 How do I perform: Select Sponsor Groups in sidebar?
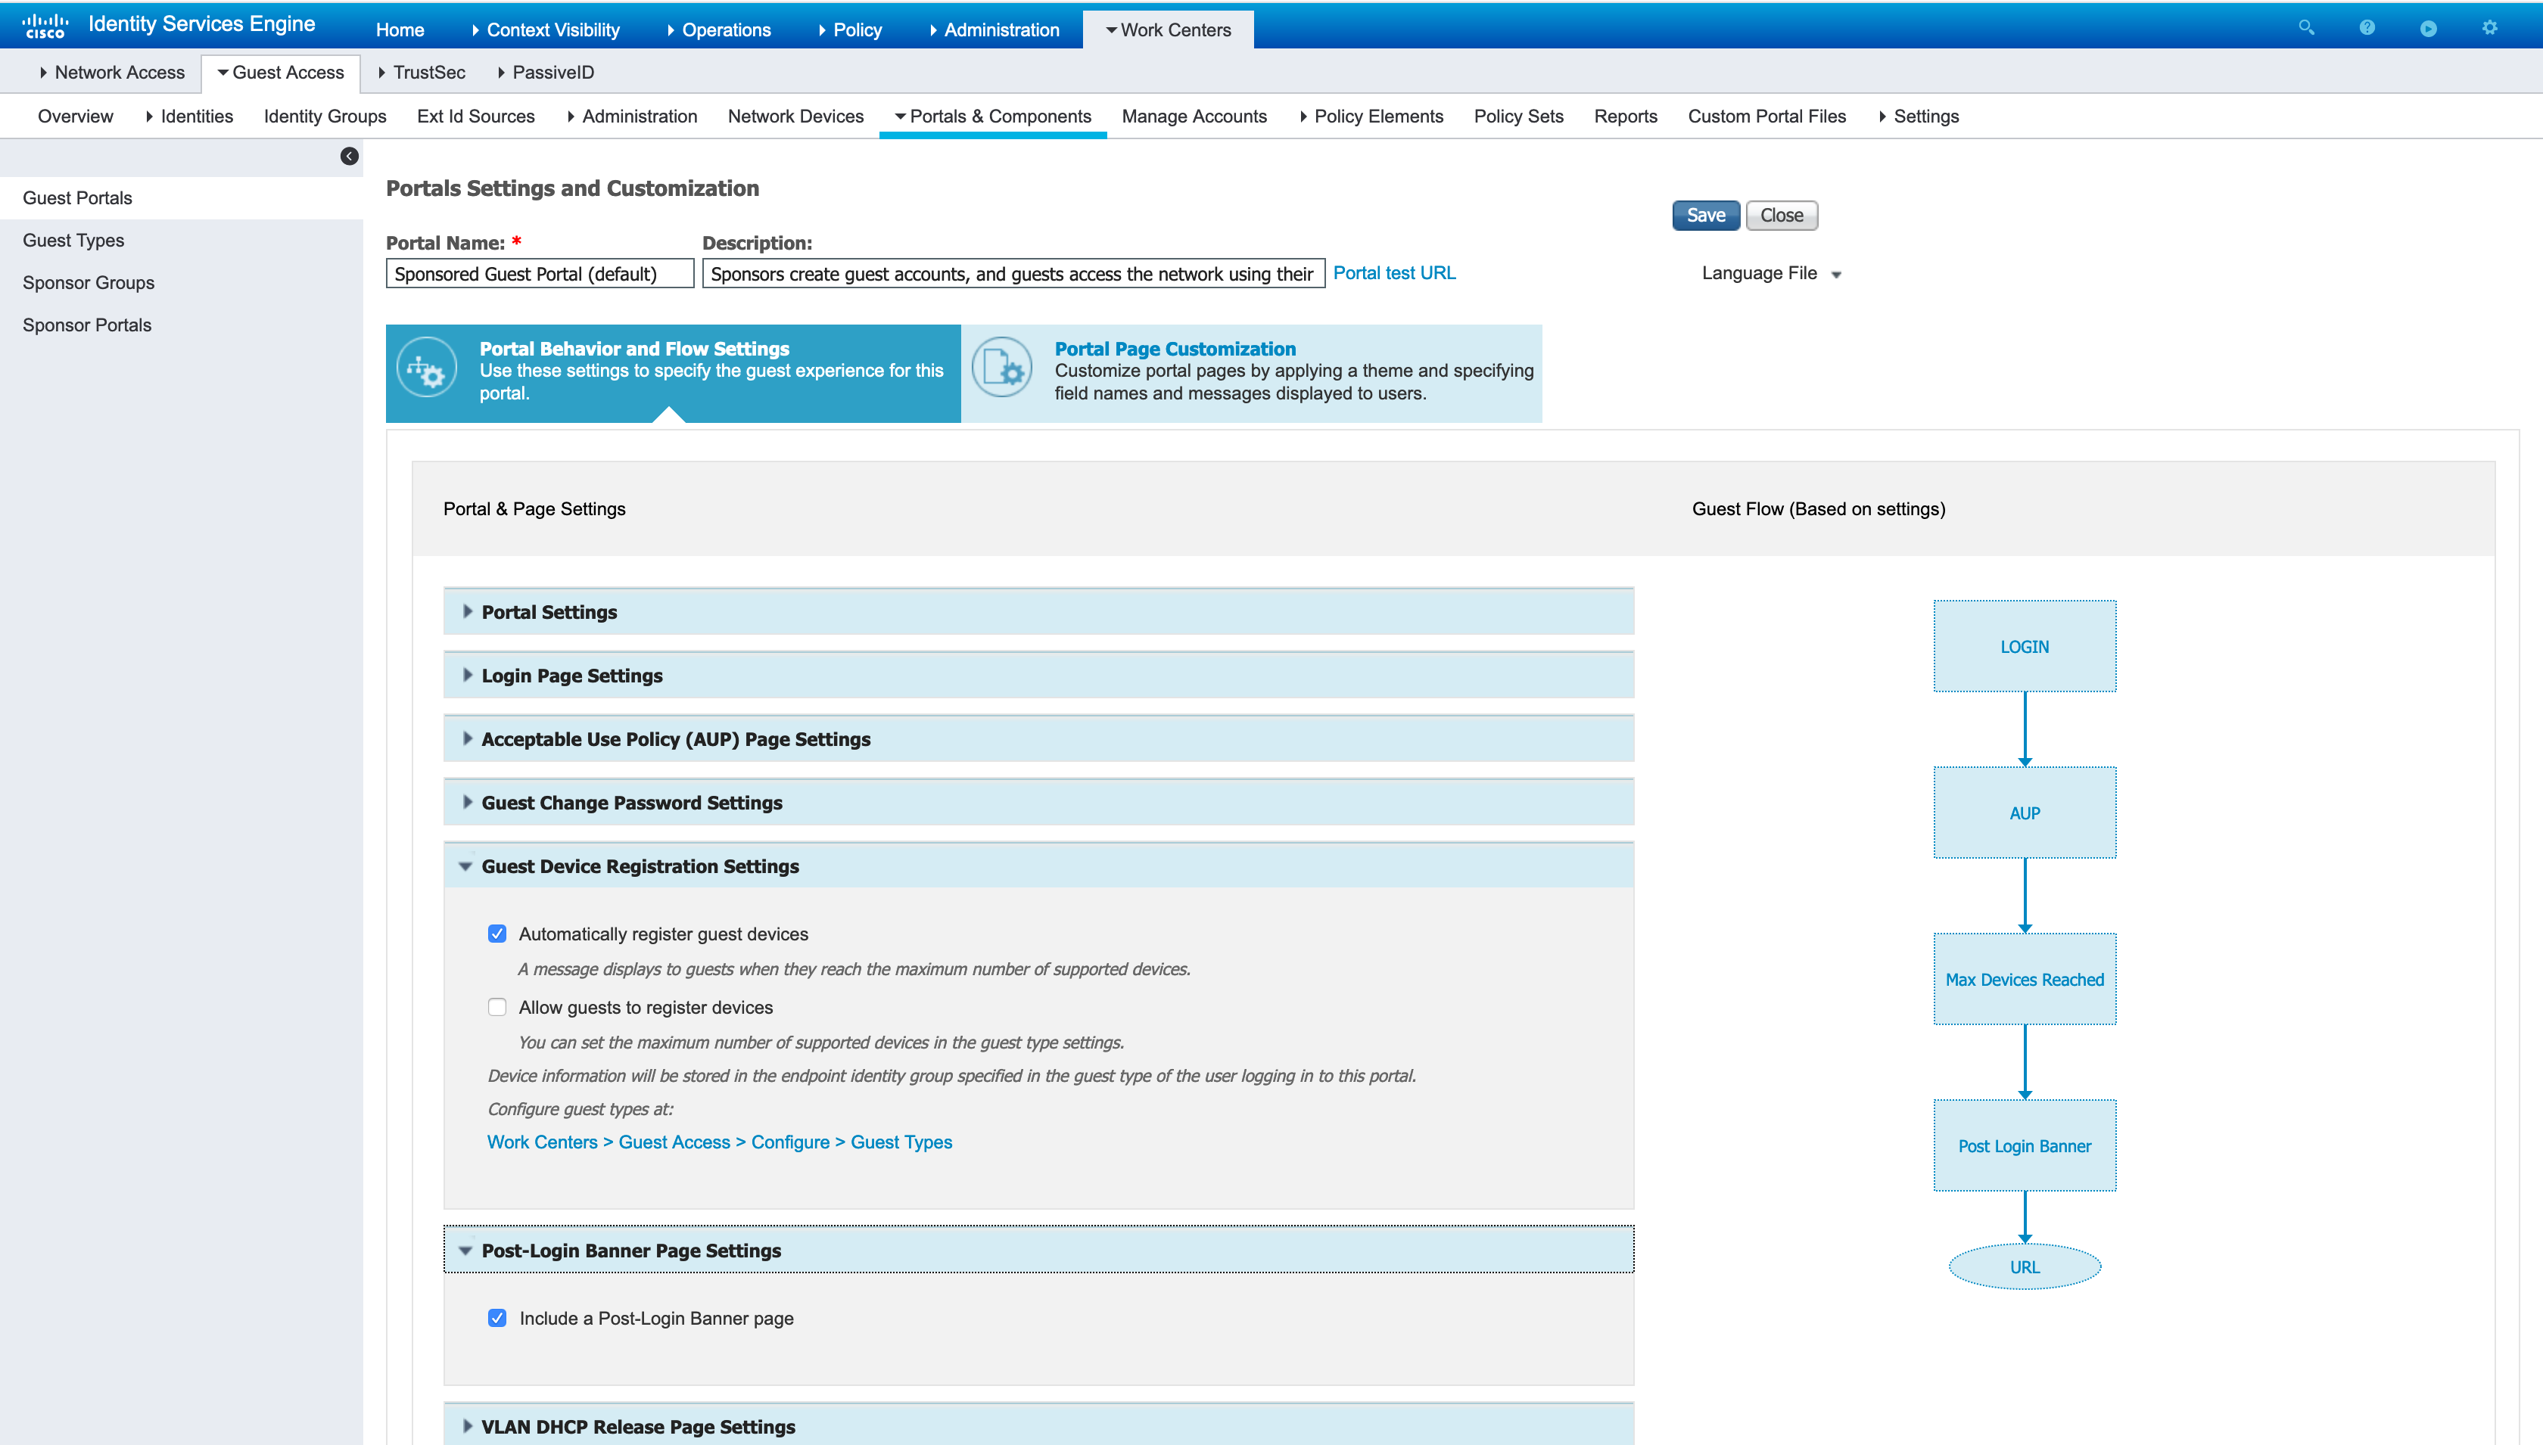(x=182, y=283)
